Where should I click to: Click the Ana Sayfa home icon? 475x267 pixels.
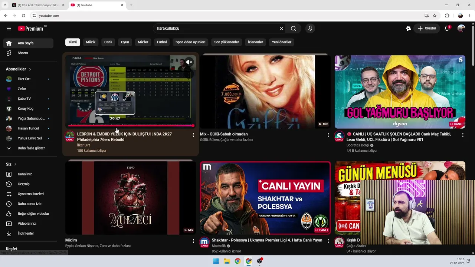click(x=9, y=43)
